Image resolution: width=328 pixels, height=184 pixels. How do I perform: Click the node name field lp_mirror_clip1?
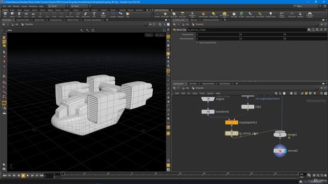(x=247, y=30)
